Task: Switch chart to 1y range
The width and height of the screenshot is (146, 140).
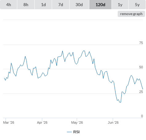Action: tap(120, 5)
